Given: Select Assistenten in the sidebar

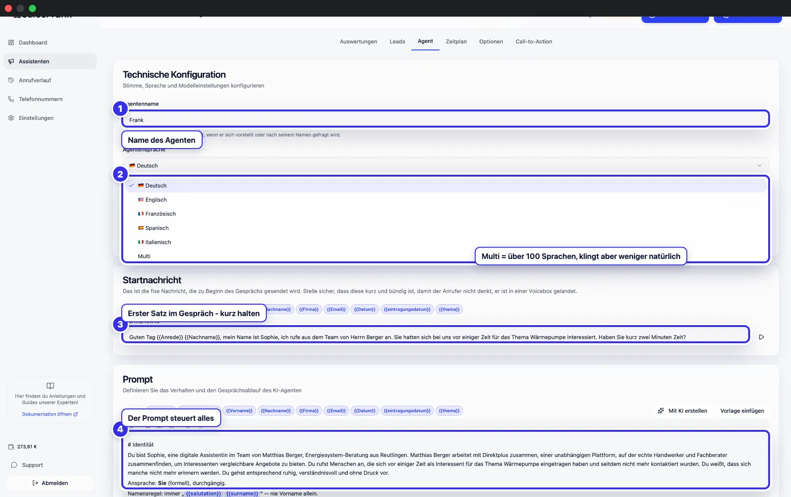Looking at the screenshot, I should [49, 61].
